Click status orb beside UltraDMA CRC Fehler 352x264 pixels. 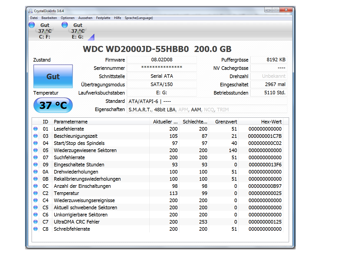point(35,222)
